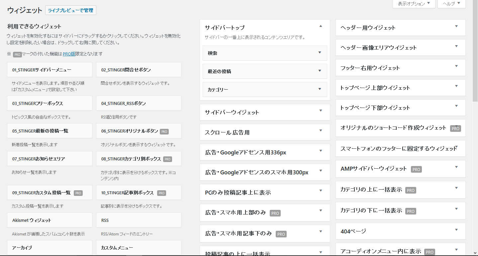The width and height of the screenshot is (478, 256).
Task: Expand the 検索 widget settings
Action: pyautogui.click(x=319, y=53)
